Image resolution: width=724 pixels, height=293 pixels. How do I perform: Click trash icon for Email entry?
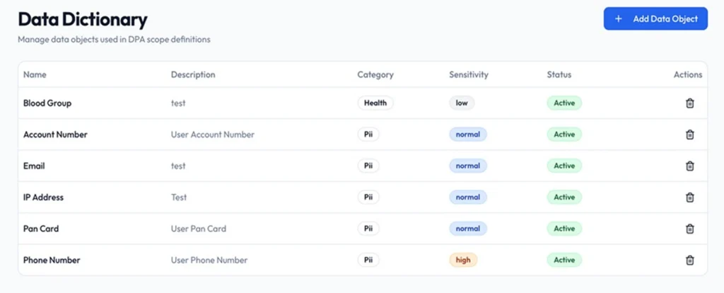coord(690,166)
